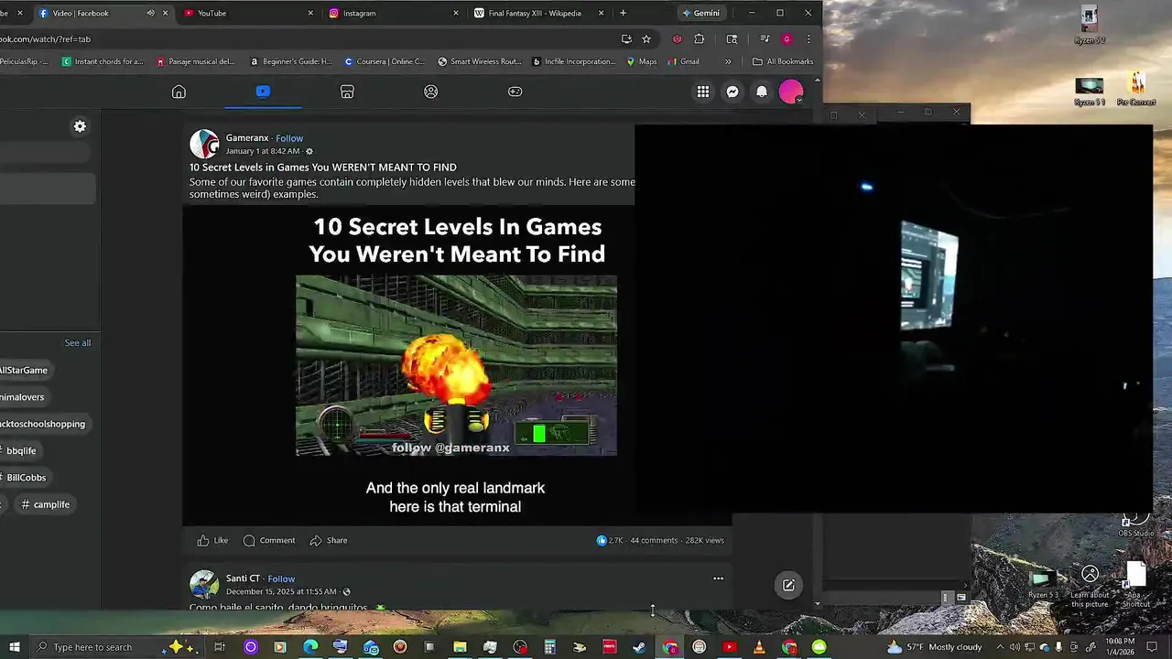This screenshot has height=659, width=1172.
Task: Open a new browser tab
Action: click(623, 13)
